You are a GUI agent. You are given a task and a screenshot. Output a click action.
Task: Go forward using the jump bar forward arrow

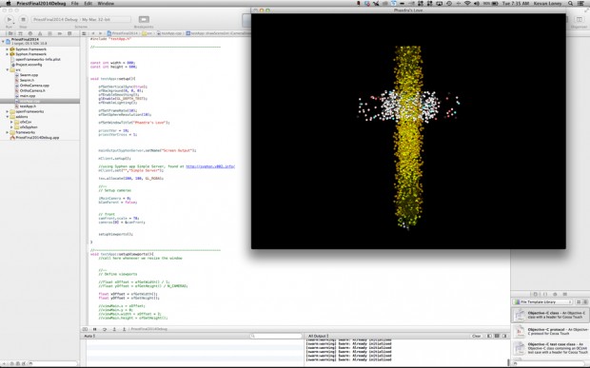point(101,33)
